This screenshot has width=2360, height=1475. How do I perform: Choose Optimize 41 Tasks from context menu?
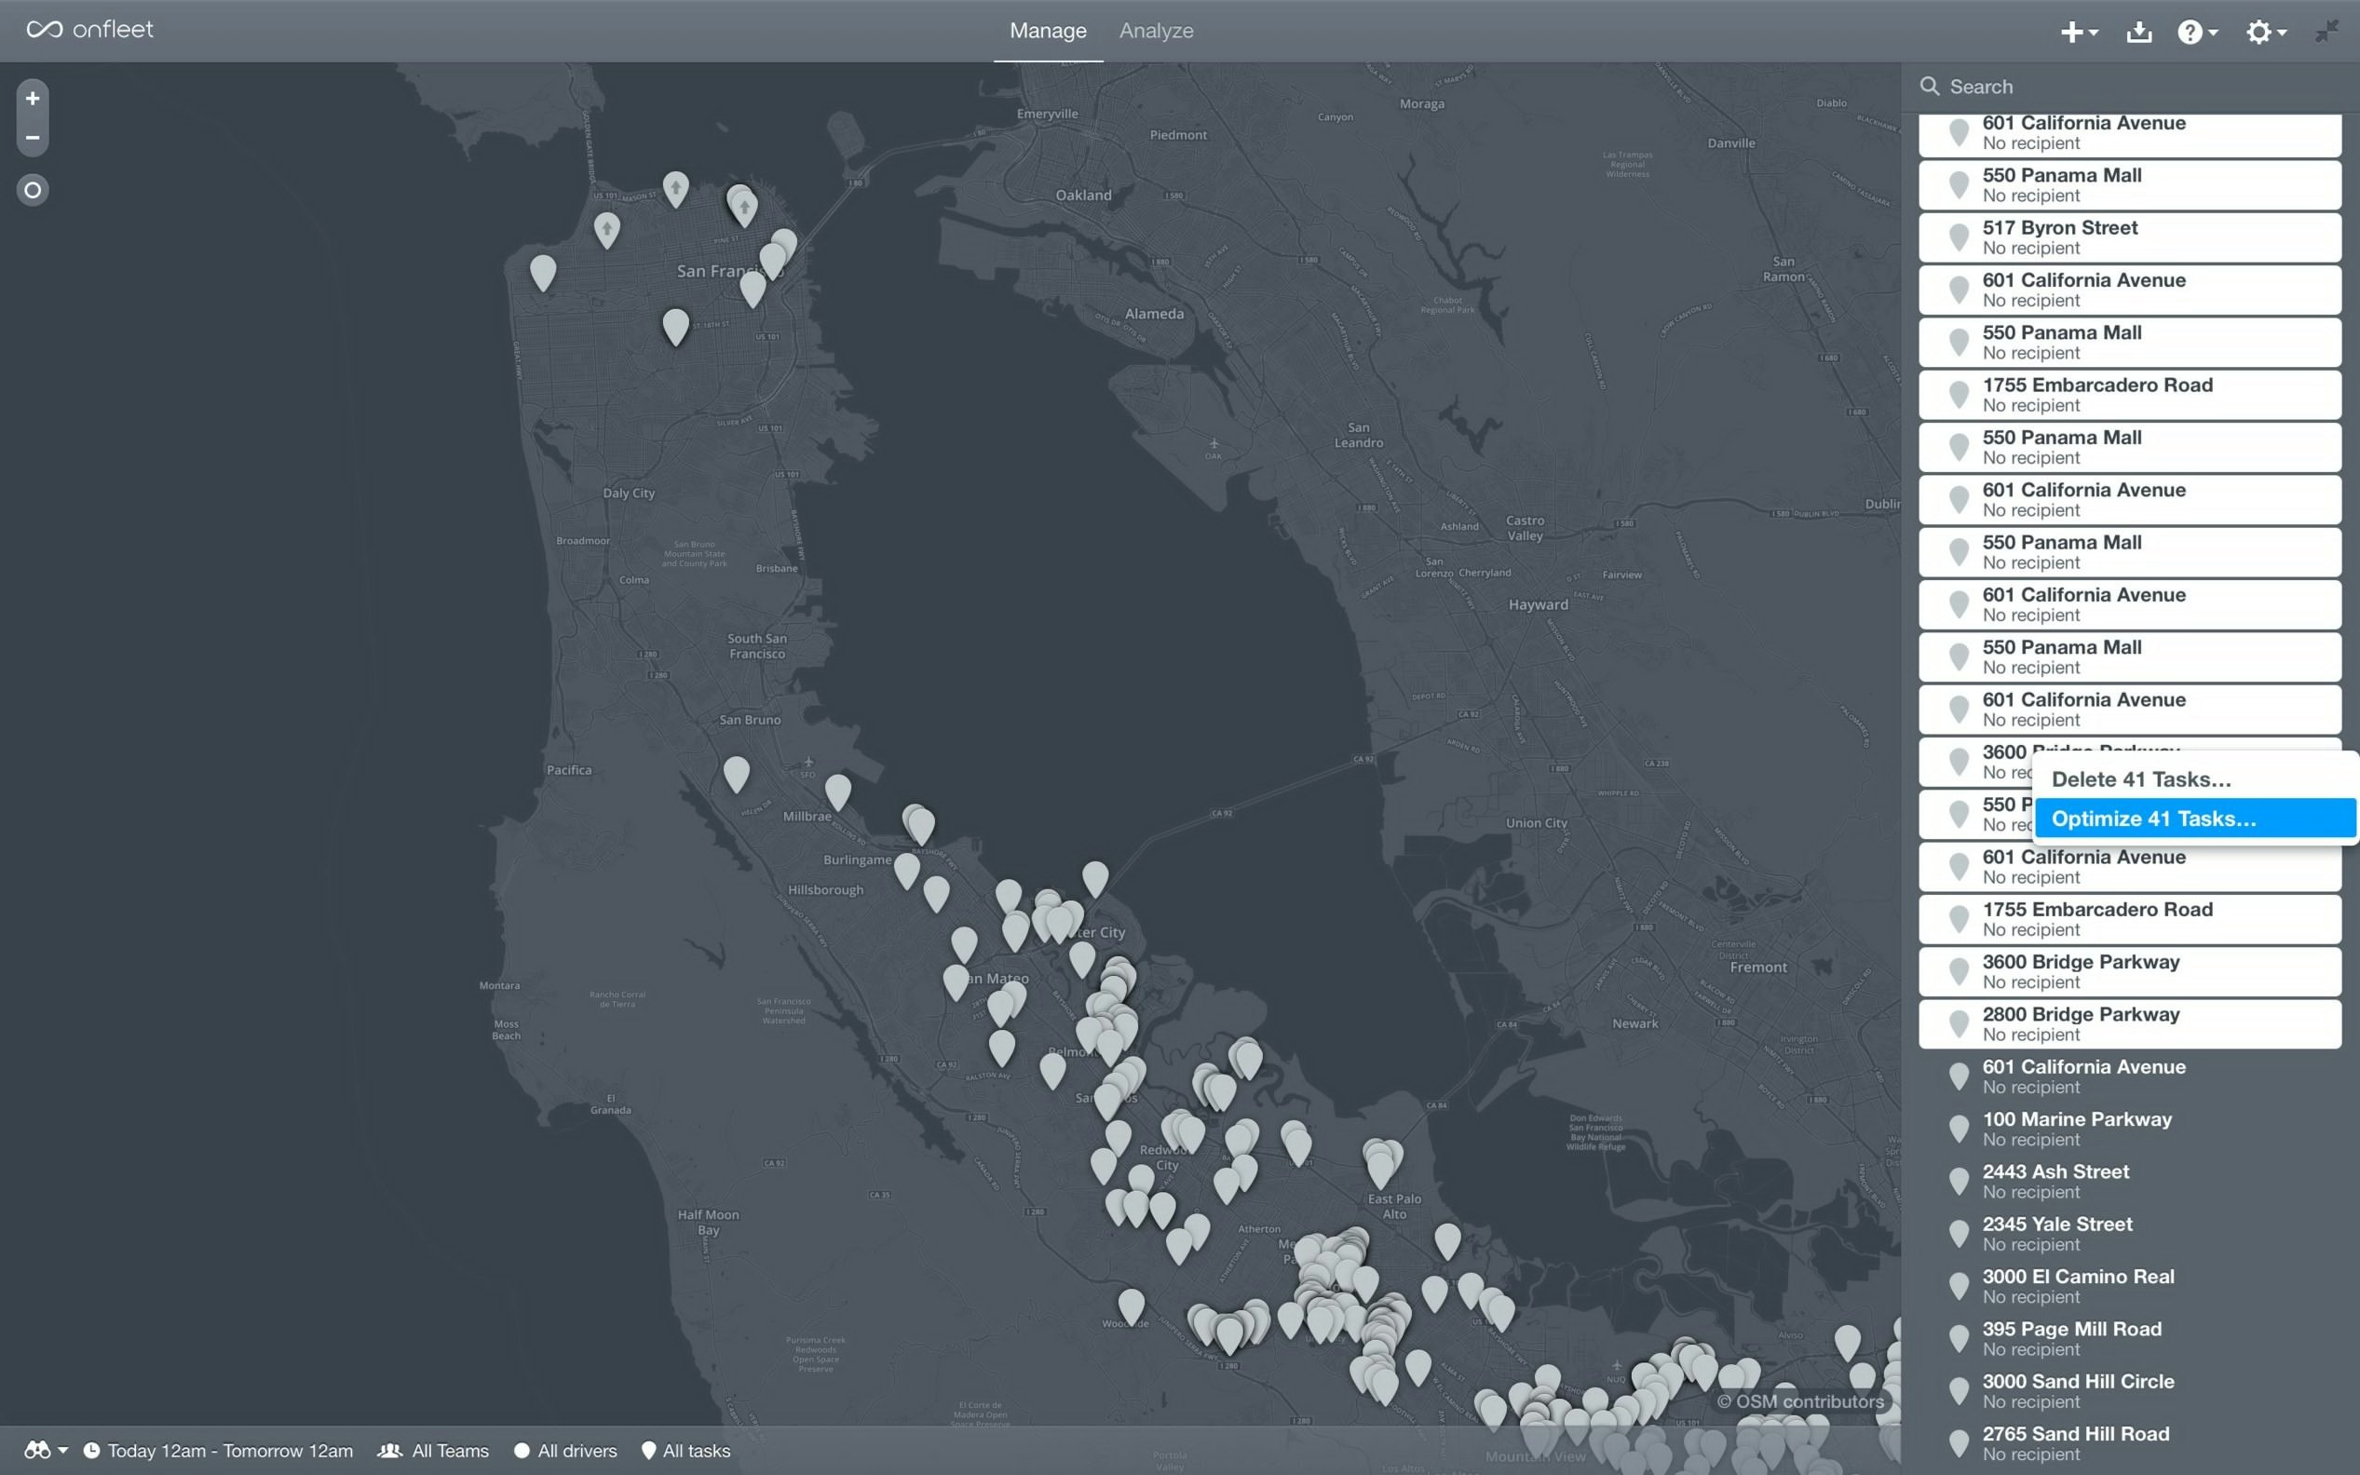coord(2153,819)
